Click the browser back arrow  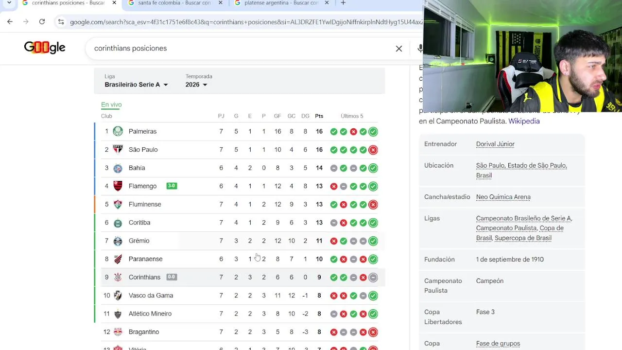[10, 21]
